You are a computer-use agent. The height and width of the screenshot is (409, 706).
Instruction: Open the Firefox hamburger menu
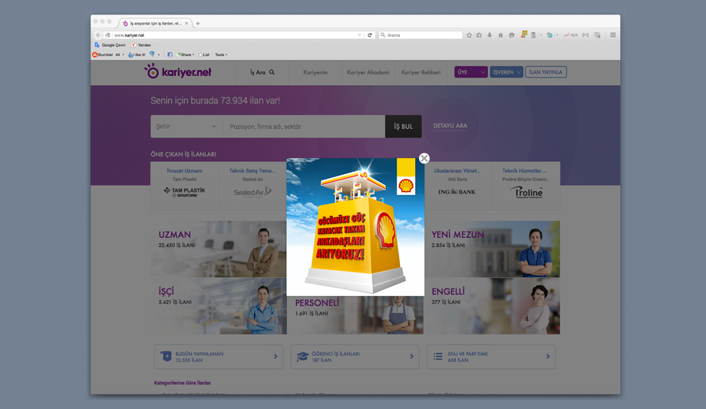click(x=612, y=35)
